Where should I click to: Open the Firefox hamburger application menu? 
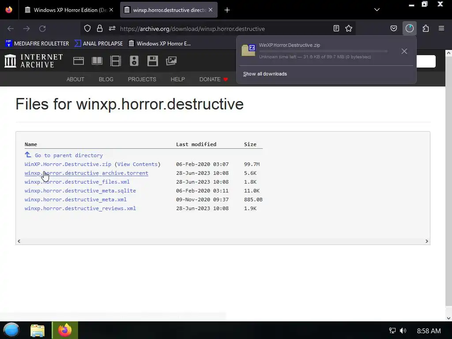pos(441,28)
